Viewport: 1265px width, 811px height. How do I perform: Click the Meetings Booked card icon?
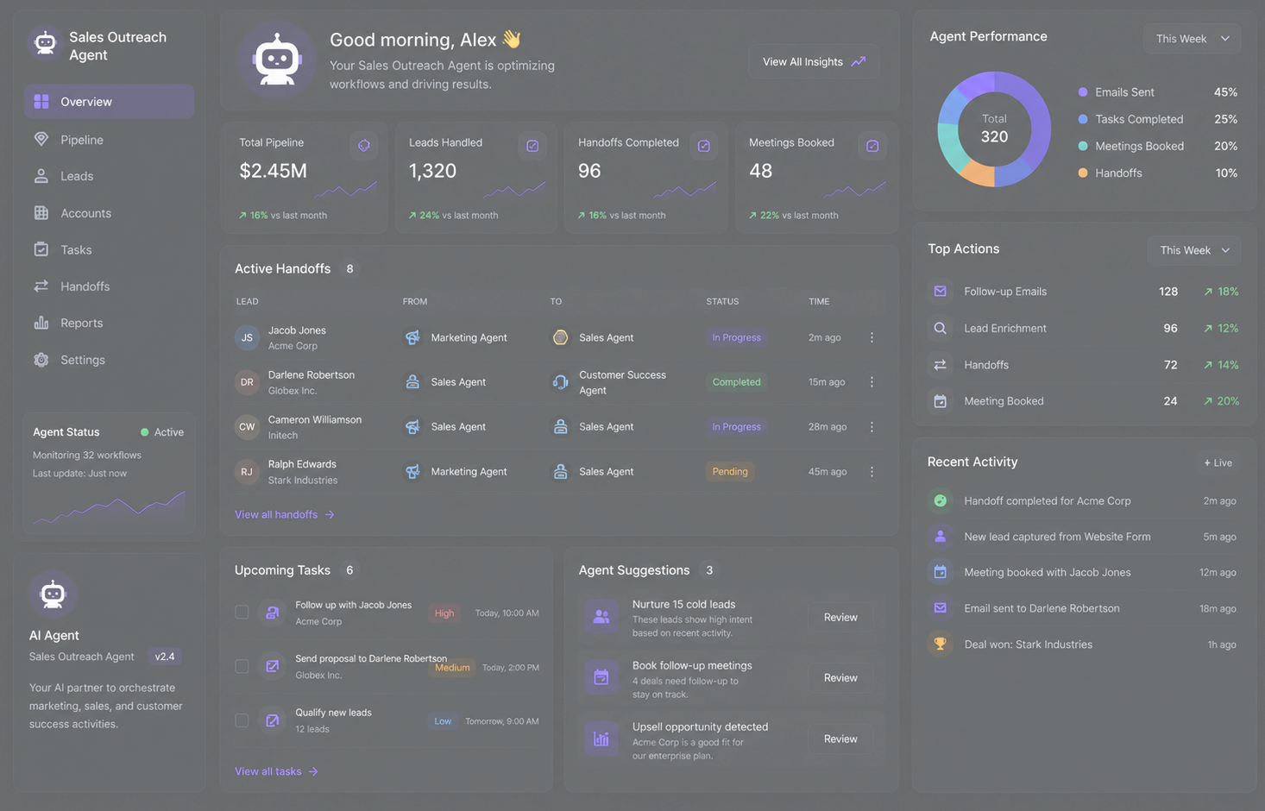pyautogui.click(x=872, y=146)
